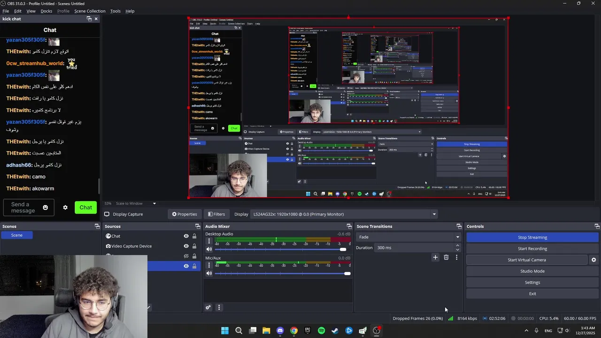Open the Docks menu
This screenshot has width=601, height=338.
click(46, 11)
